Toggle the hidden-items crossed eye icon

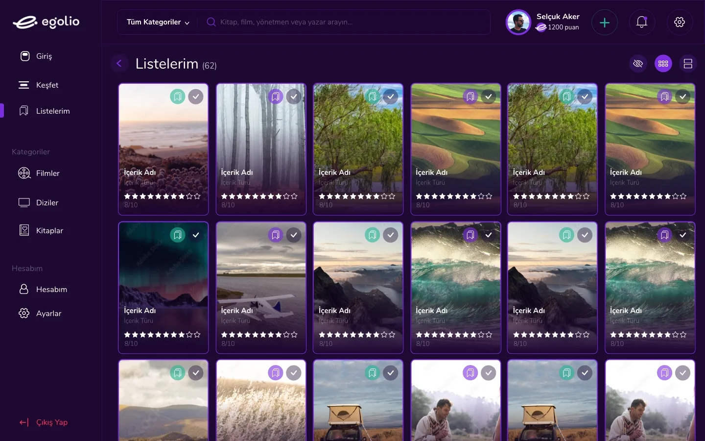(x=638, y=64)
